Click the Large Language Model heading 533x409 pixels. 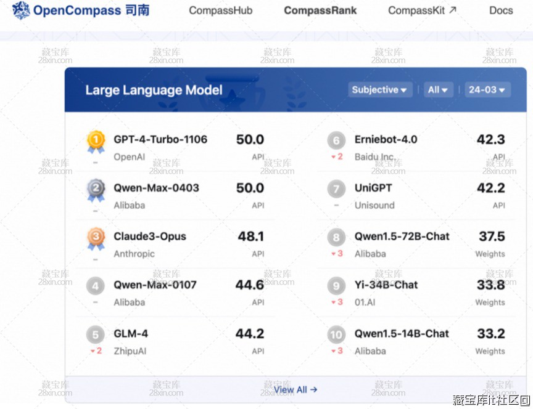point(154,90)
